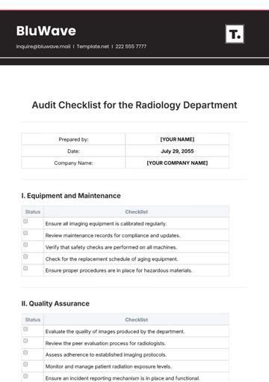This screenshot has height=382, width=269.
Task: Select the [YOUR NAME] placeholder field
Action: click(177, 139)
